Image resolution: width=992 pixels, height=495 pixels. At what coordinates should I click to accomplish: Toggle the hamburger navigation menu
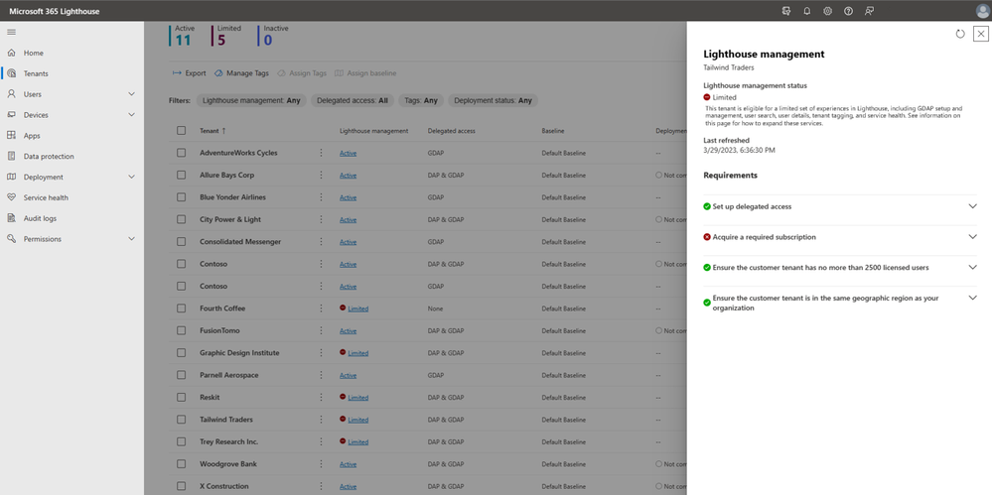tap(11, 33)
